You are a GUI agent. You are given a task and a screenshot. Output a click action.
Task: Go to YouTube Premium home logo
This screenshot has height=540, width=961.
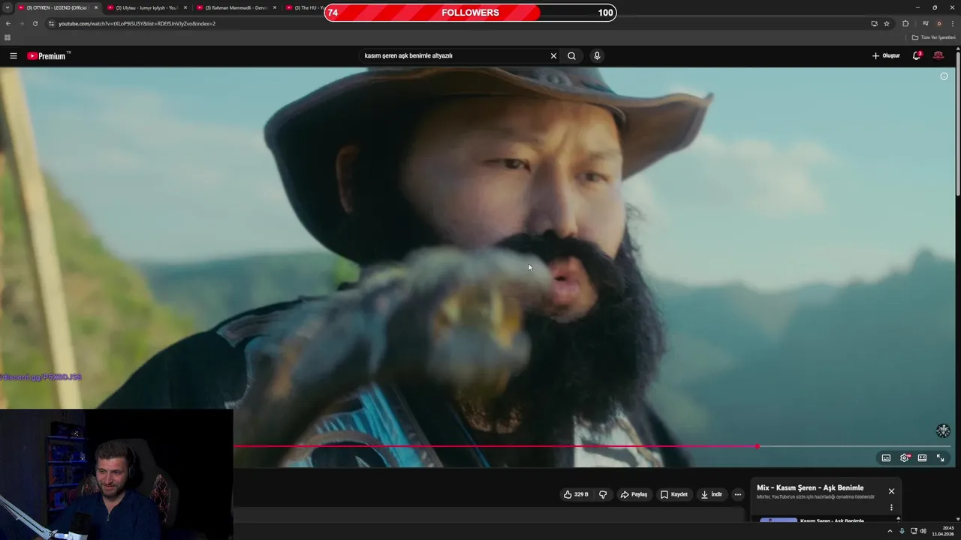[48, 55]
